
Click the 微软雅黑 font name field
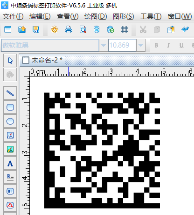[50, 45]
